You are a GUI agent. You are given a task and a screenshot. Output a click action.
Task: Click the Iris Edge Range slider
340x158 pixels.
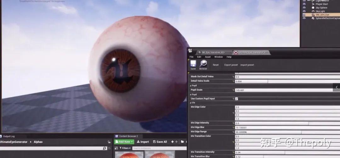(x=287, y=132)
